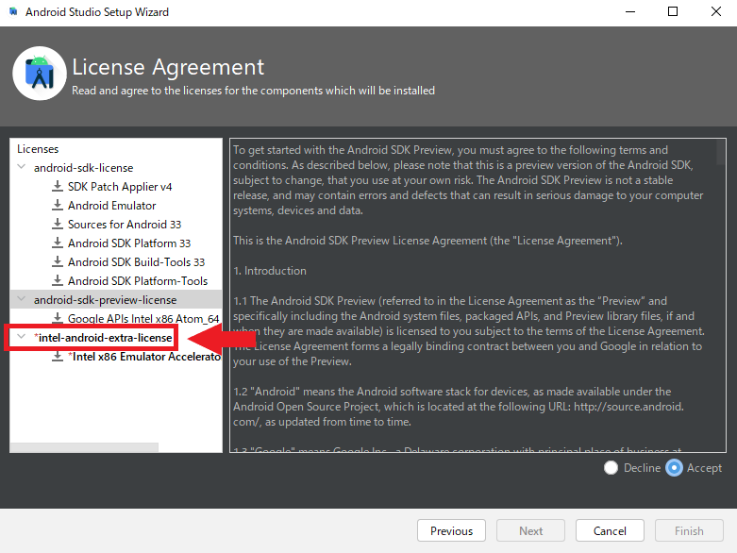The width and height of the screenshot is (737, 553).
Task: Select SDK Patch Applier v4 item
Action: click(120, 187)
